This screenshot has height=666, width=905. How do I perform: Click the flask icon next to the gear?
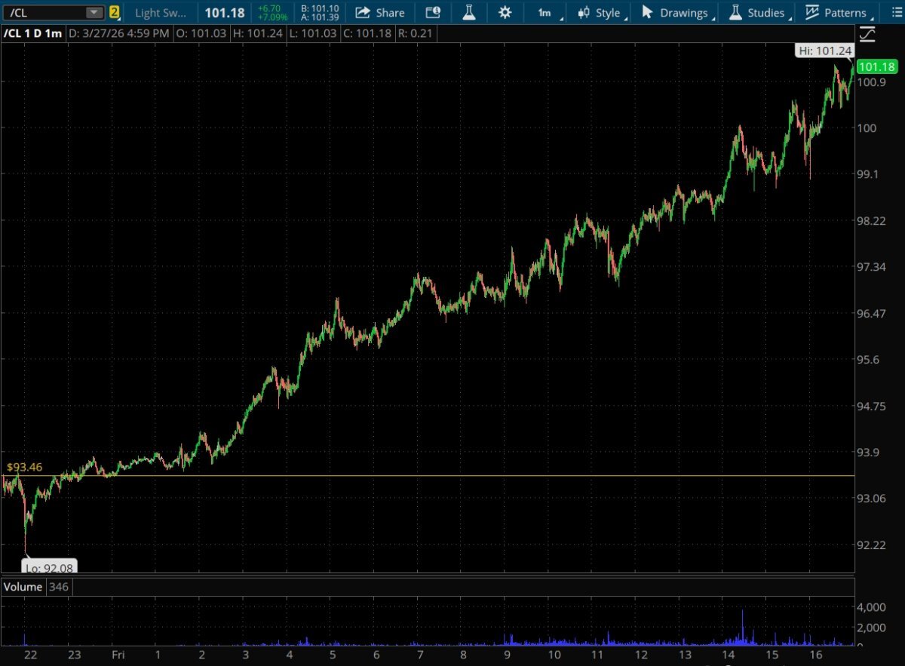[x=468, y=13]
